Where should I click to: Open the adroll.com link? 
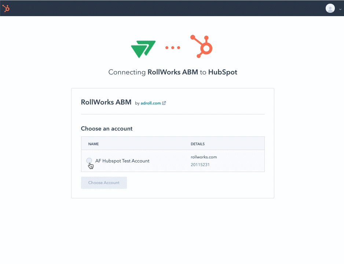(150, 103)
